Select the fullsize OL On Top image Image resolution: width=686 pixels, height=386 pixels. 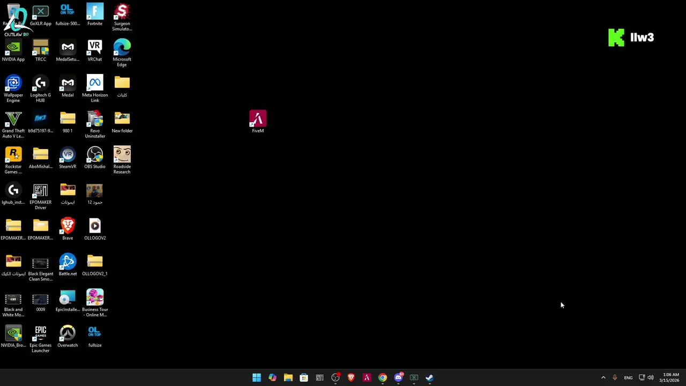(x=95, y=337)
